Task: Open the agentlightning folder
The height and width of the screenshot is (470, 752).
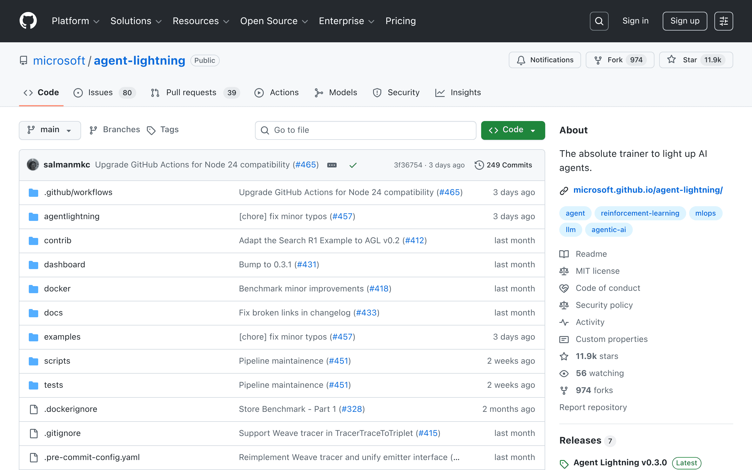Action: (72, 216)
